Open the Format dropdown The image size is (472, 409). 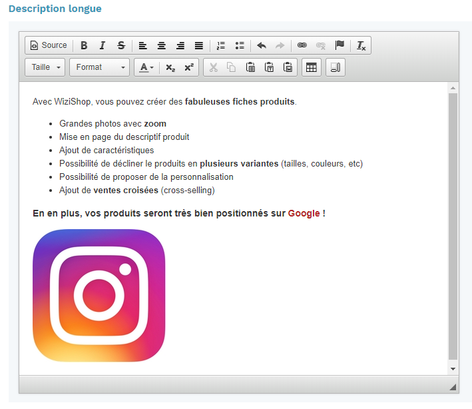100,67
